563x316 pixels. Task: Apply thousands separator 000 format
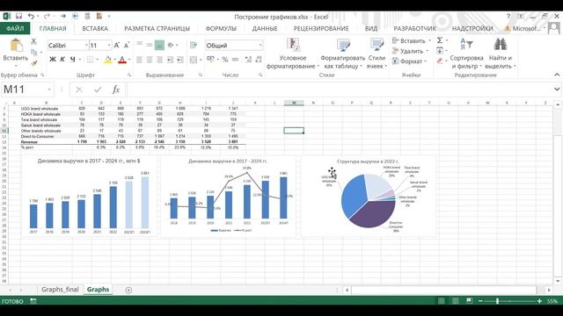click(x=235, y=60)
